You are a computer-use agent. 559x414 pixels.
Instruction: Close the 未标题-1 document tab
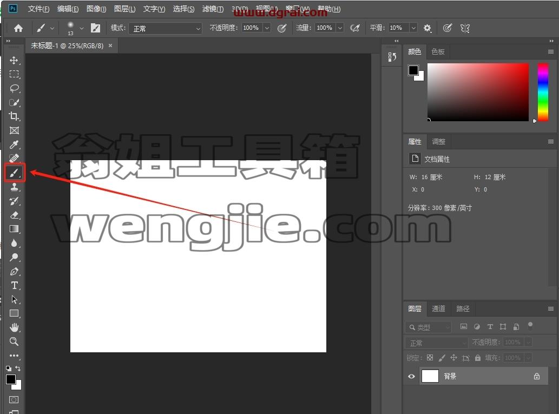110,45
